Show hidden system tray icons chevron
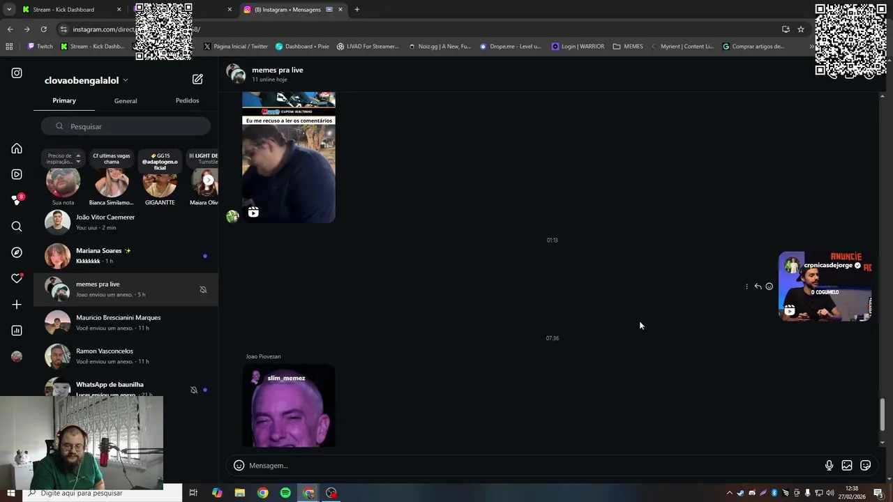Image resolution: width=893 pixels, height=502 pixels. click(730, 493)
